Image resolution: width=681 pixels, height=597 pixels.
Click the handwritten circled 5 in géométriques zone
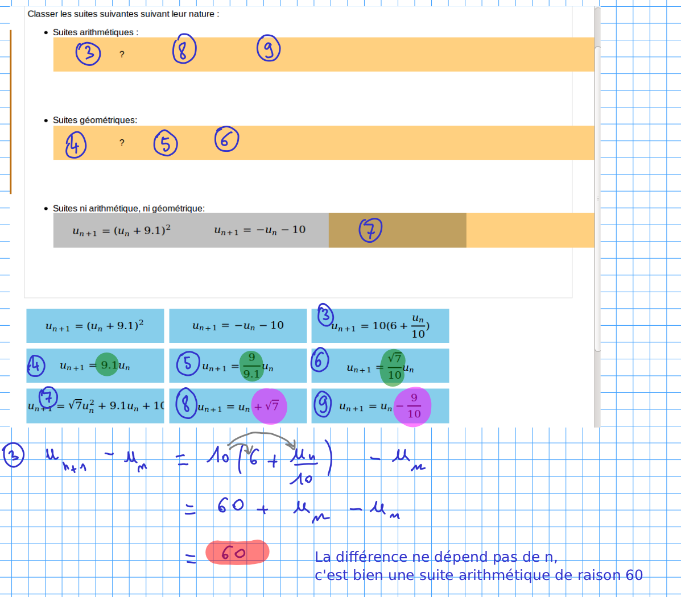click(x=166, y=143)
